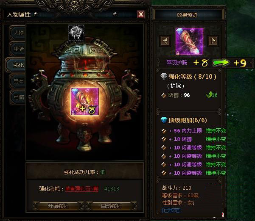Switch to the 弓箭 bow tab
255x221 pixels.
coord(19,97)
